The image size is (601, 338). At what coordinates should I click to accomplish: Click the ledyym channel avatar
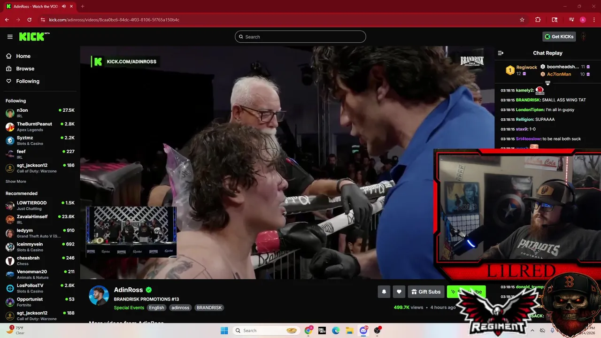click(10, 233)
